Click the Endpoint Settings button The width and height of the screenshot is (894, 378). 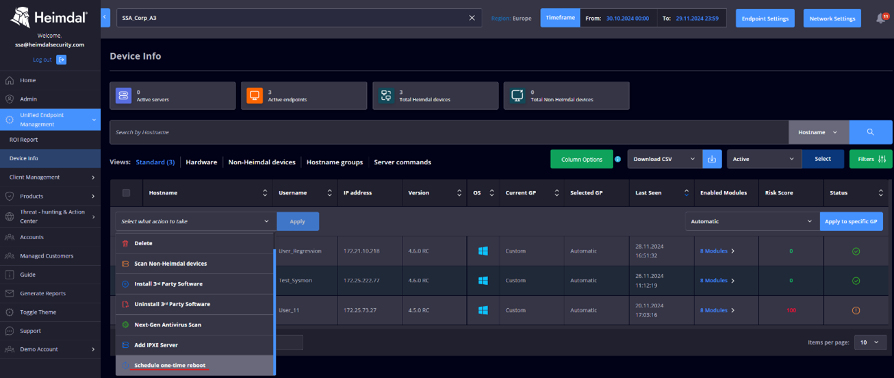point(765,18)
